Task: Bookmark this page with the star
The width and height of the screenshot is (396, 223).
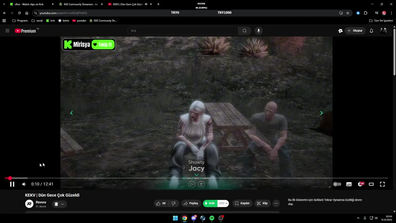Action: [348, 13]
